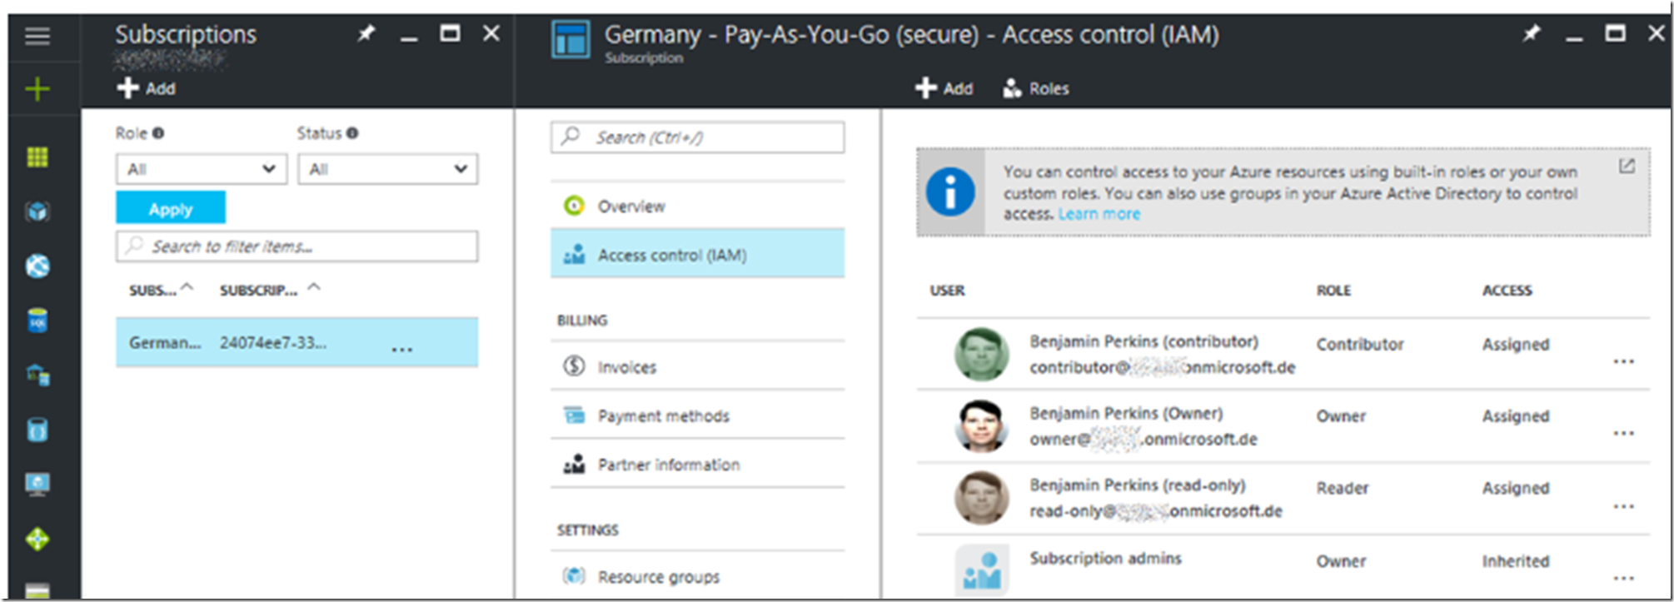Focus the Search to filter items field
This screenshot has width=1674, height=602.
[297, 246]
